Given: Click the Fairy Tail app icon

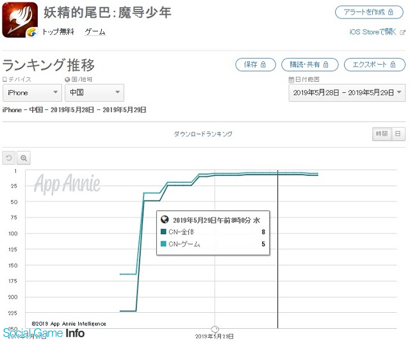Looking at the screenshot, I should (x=20, y=20).
